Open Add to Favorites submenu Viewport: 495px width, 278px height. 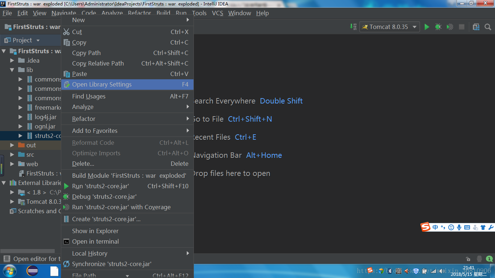pyautogui.click(x=127, y=131)
